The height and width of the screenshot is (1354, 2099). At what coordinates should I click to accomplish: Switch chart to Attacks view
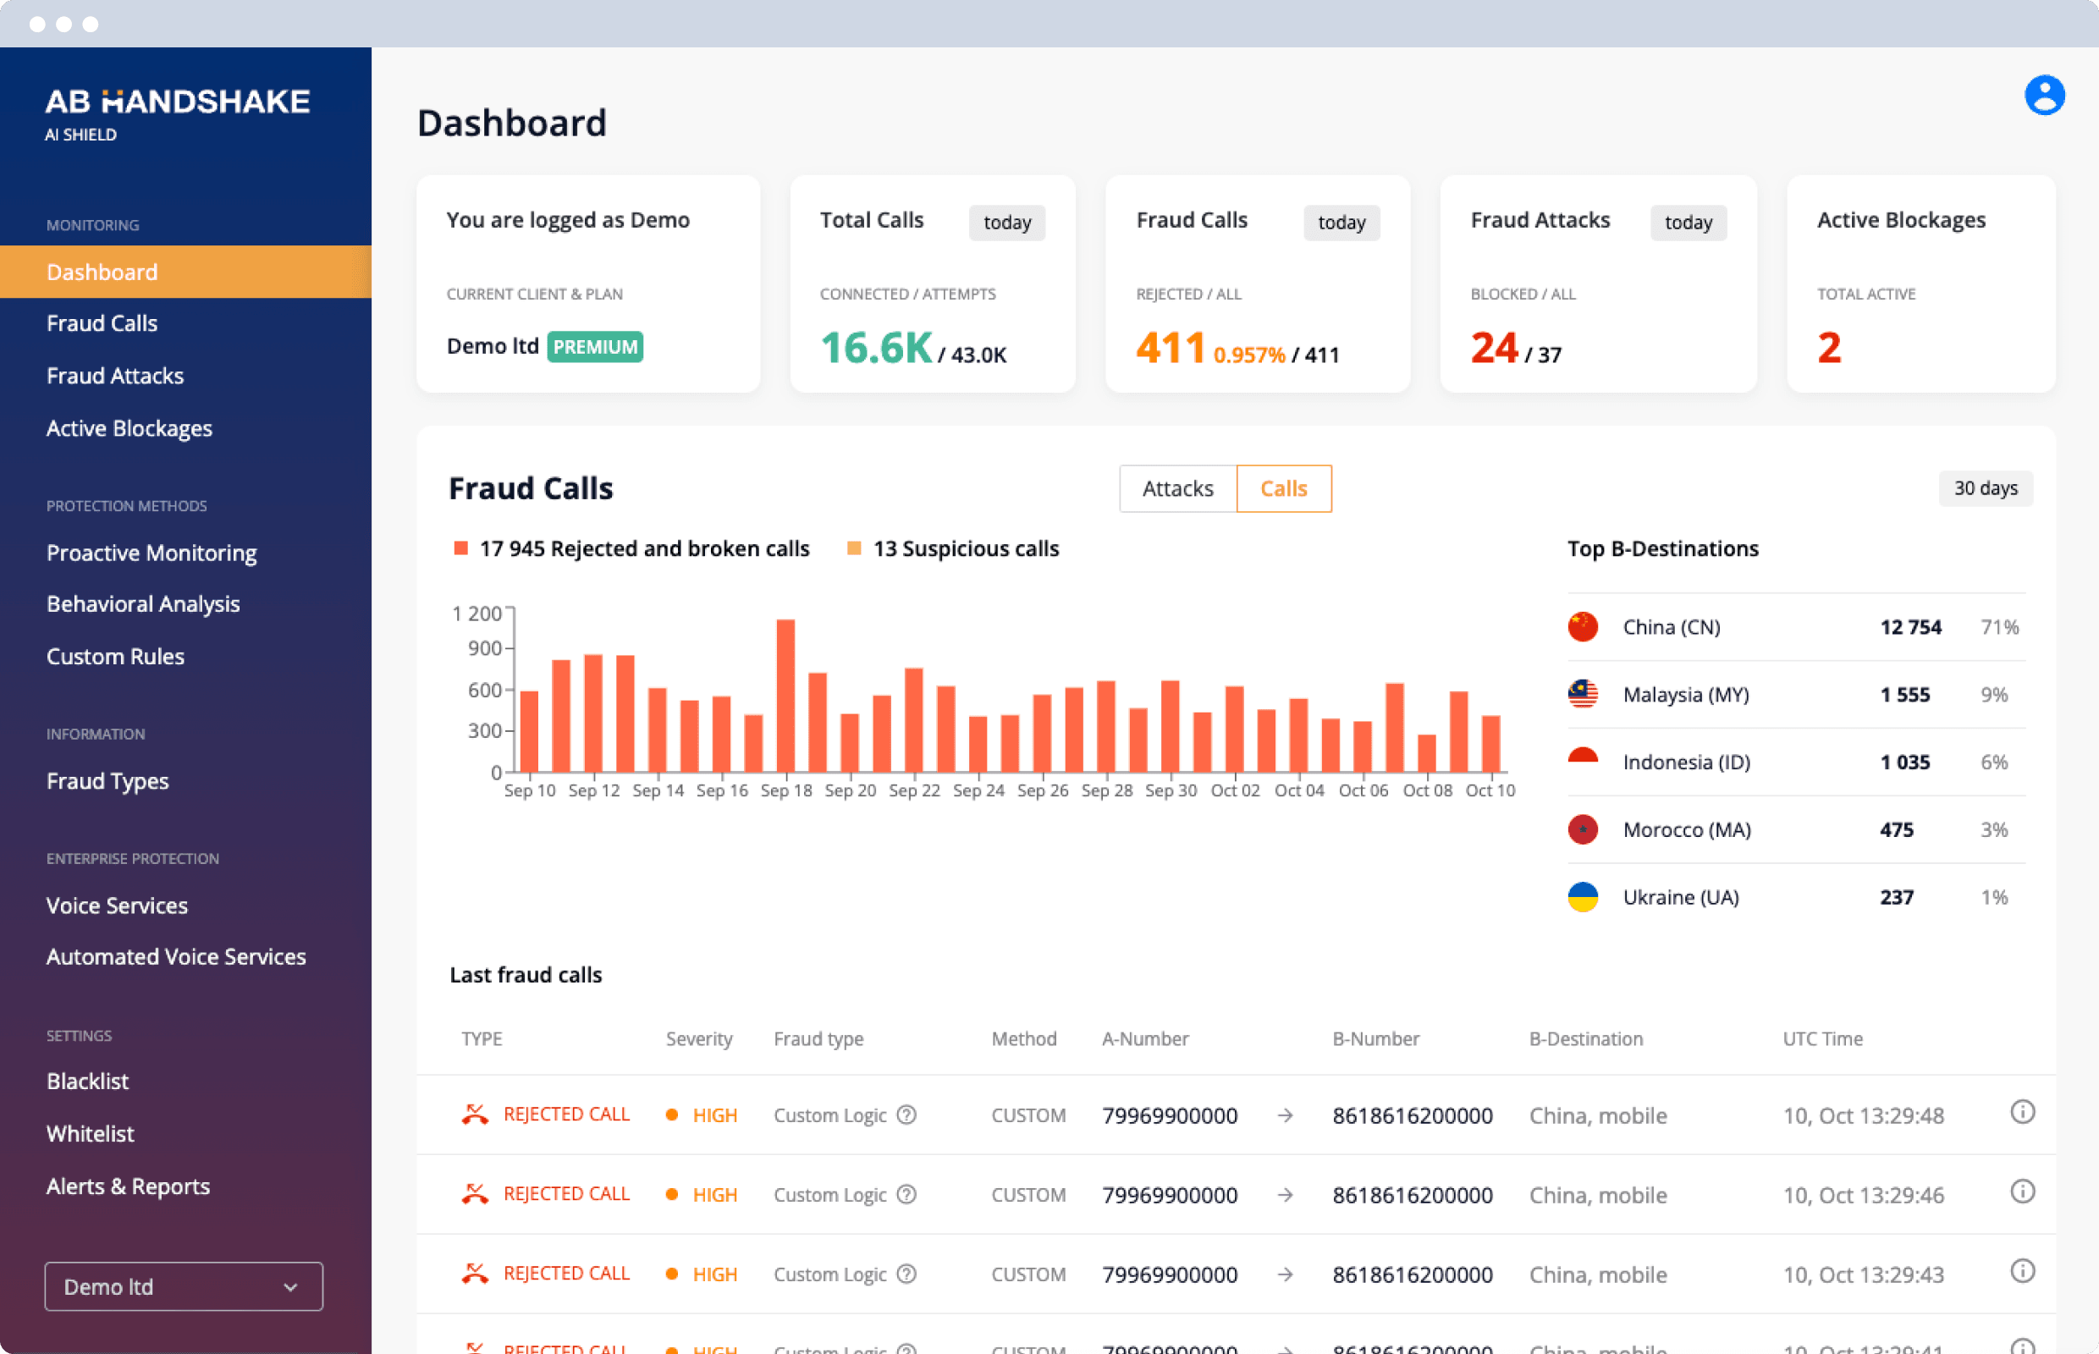coord(1177,488)
